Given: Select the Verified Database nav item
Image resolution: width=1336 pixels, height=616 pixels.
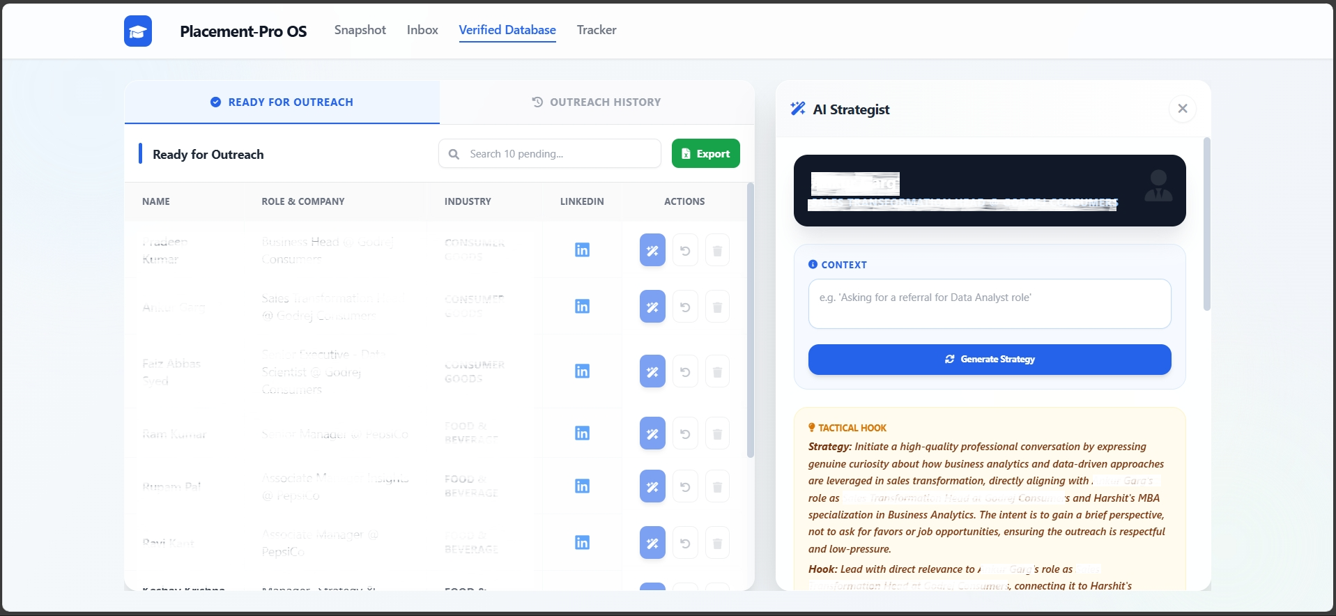Looking at the screenshot, I should [507, 30].
